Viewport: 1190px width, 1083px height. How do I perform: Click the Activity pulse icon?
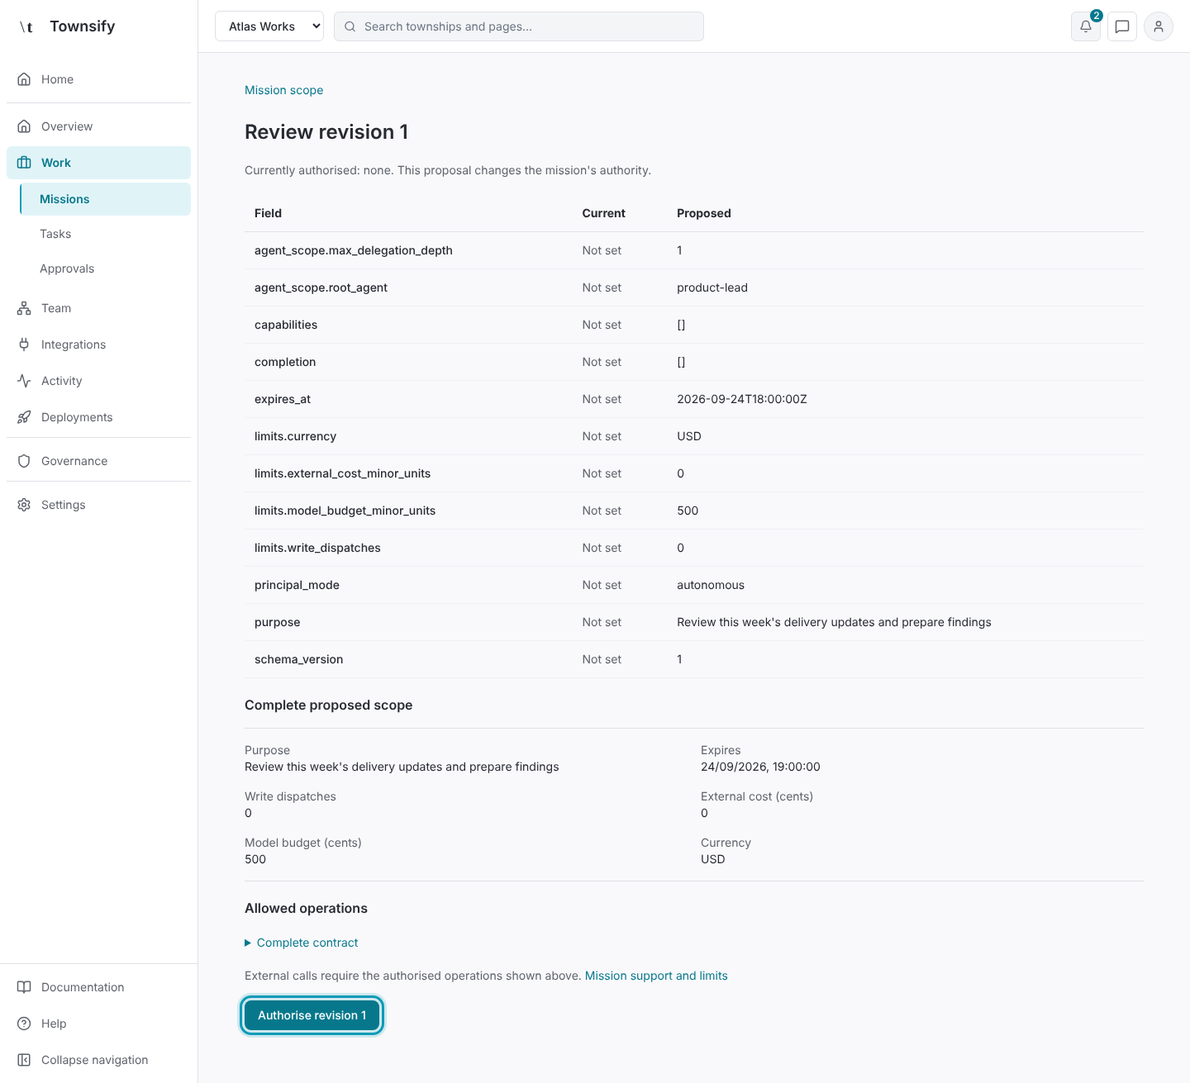pyautogui.click(x=24, y=381)
